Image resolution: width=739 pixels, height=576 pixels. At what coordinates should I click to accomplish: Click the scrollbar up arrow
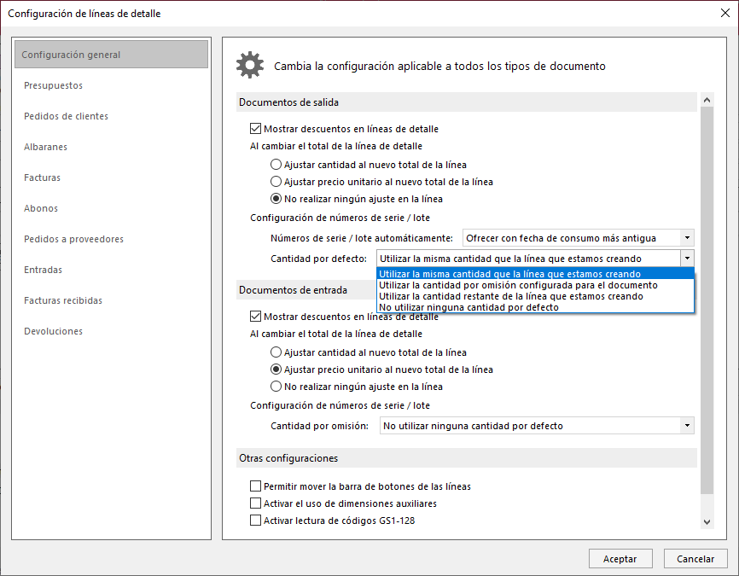tap(707, 100)
